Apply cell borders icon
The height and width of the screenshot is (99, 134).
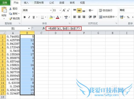tap(42, 17)
